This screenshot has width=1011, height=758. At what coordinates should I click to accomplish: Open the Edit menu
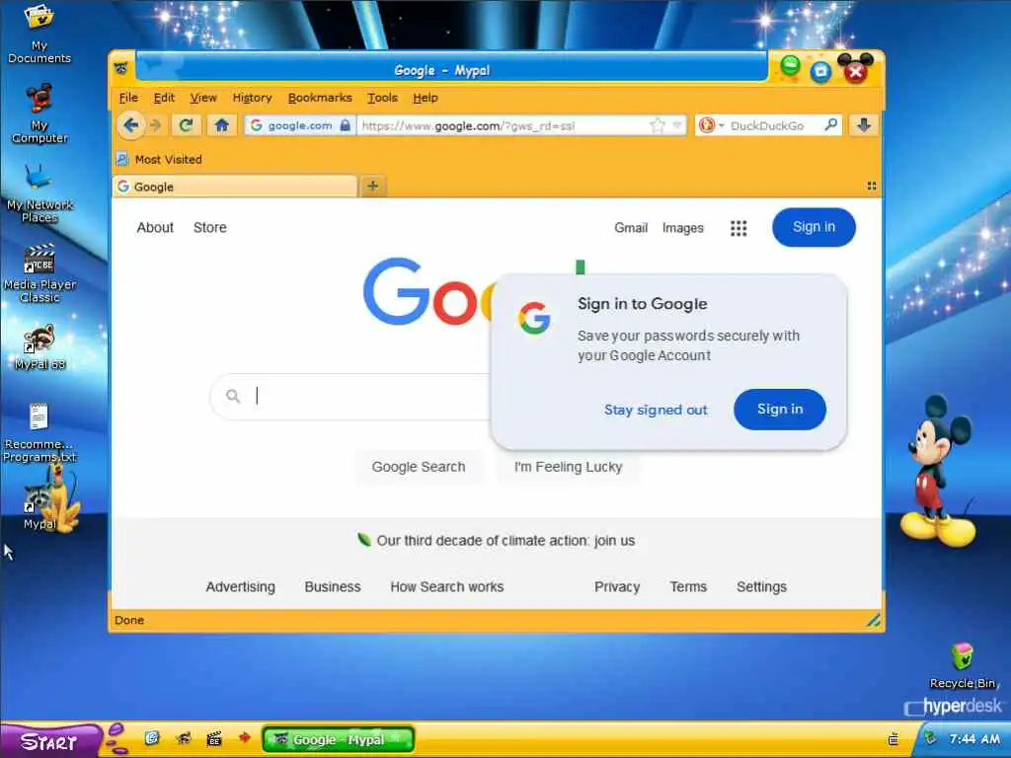point(164,98)
